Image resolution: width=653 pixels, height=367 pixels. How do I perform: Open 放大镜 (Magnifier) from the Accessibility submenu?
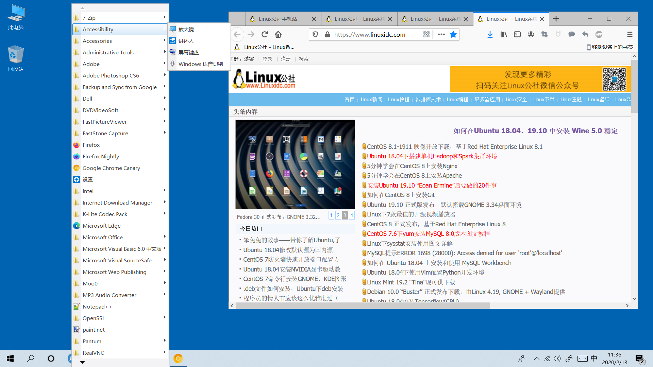click(x=186, y=29)
